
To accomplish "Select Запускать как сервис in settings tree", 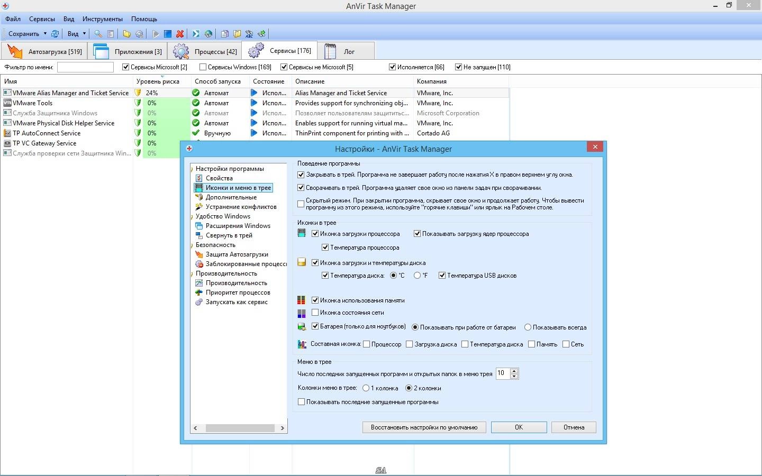I will [x=237, y=302].
